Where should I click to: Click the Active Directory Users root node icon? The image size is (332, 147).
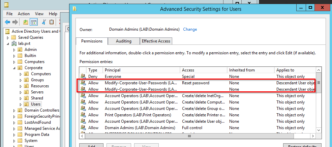(x=8, y=31)
